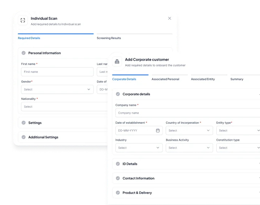
Task: Close the Individual Scan dialog
Action: 170,18
